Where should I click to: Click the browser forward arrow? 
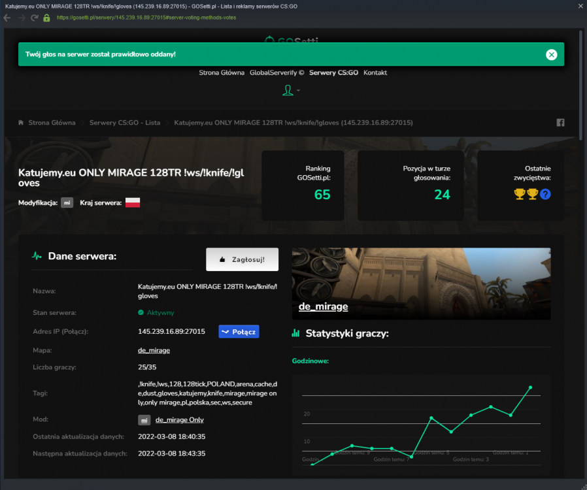point(22,18)
